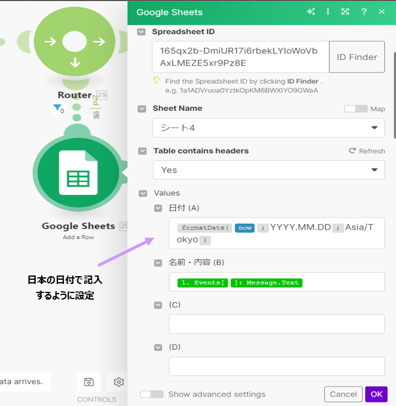Collapse the Spreadsheet ID field section
396x406 pixels.
pyautogui.click(x=141, y=32)
